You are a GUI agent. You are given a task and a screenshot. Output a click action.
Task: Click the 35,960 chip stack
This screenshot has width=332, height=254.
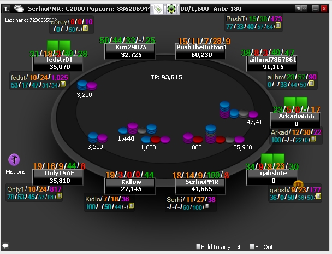224,135
